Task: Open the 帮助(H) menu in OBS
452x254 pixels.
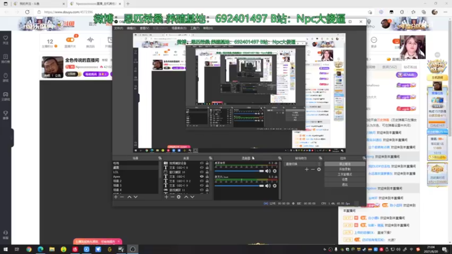Action: coord(208,28)
